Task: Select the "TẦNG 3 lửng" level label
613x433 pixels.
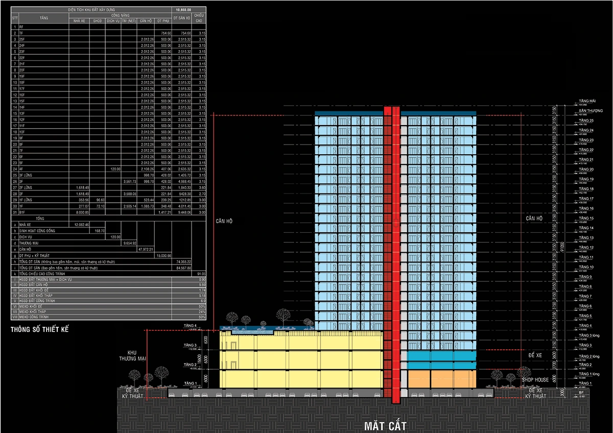Action: point(588,335)
